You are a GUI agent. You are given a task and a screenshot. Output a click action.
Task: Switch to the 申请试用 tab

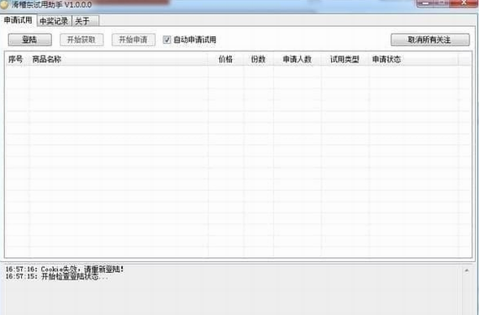[18, 20]
